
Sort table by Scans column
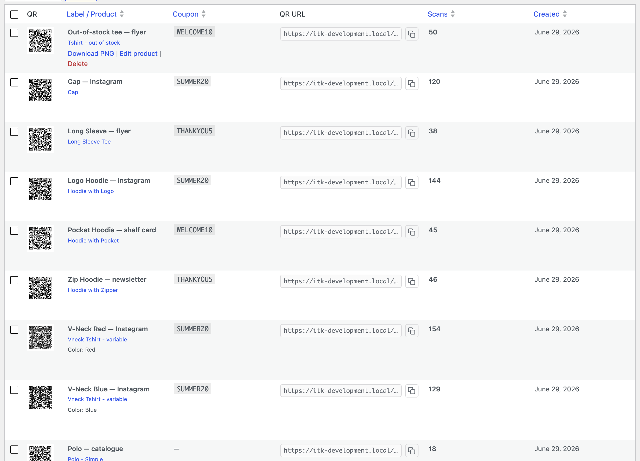point(441,14)
